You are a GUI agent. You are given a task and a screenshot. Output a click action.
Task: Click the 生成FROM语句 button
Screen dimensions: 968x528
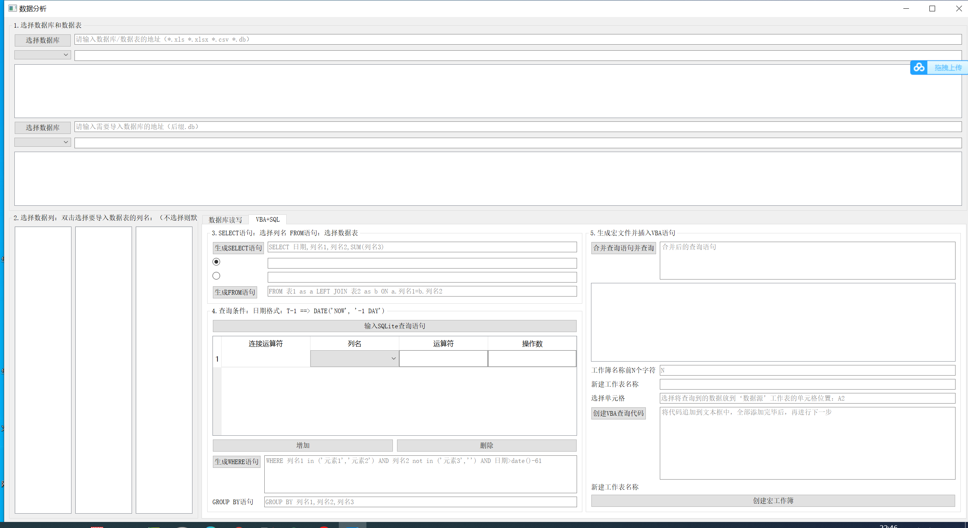(235, 292)
